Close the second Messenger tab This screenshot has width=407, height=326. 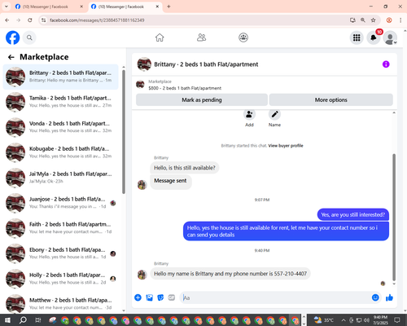(x=157, y=7)
